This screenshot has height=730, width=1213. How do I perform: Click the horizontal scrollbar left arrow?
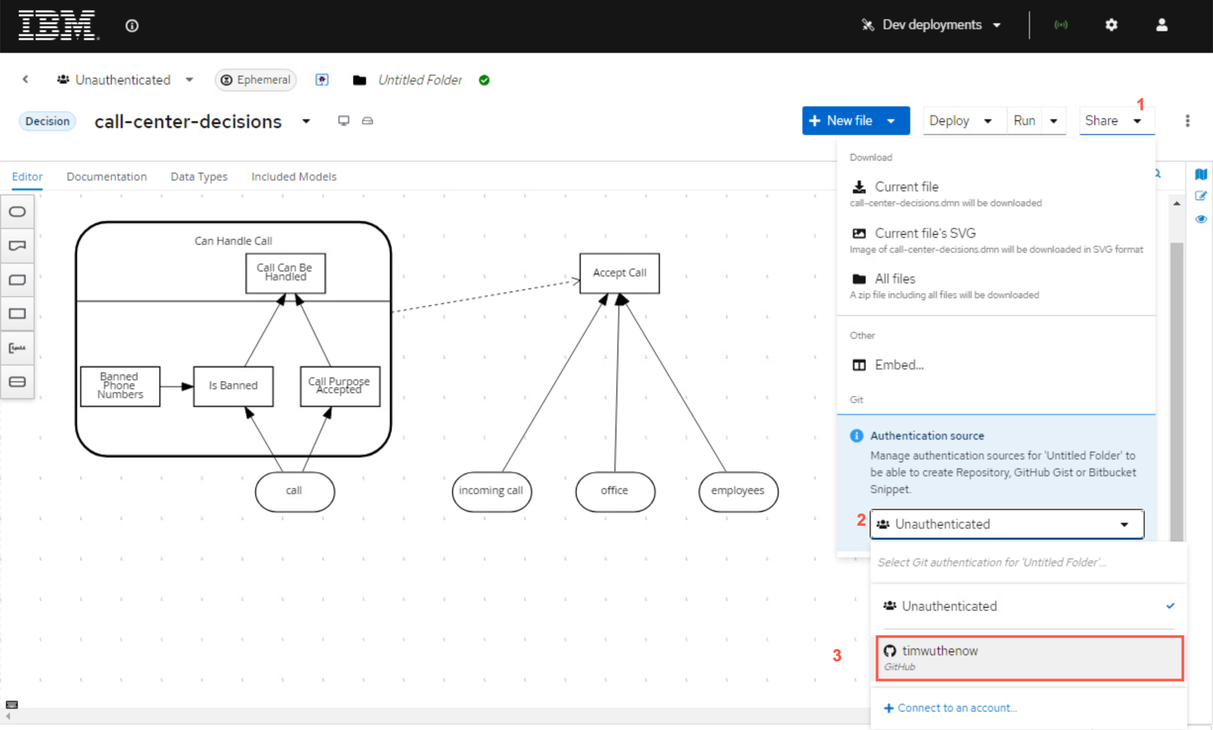(8, 716)
